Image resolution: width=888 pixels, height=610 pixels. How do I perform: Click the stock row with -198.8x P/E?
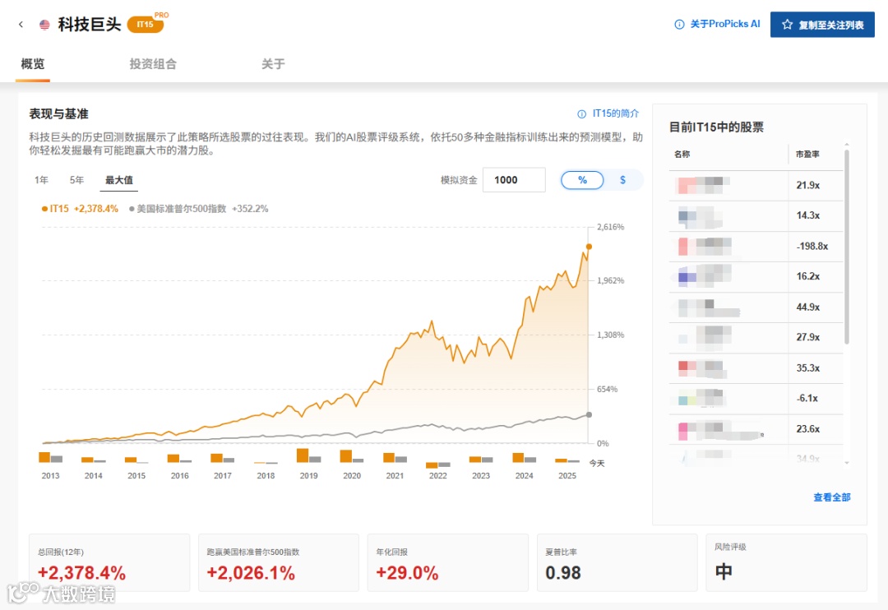click(x=756, y=247)
